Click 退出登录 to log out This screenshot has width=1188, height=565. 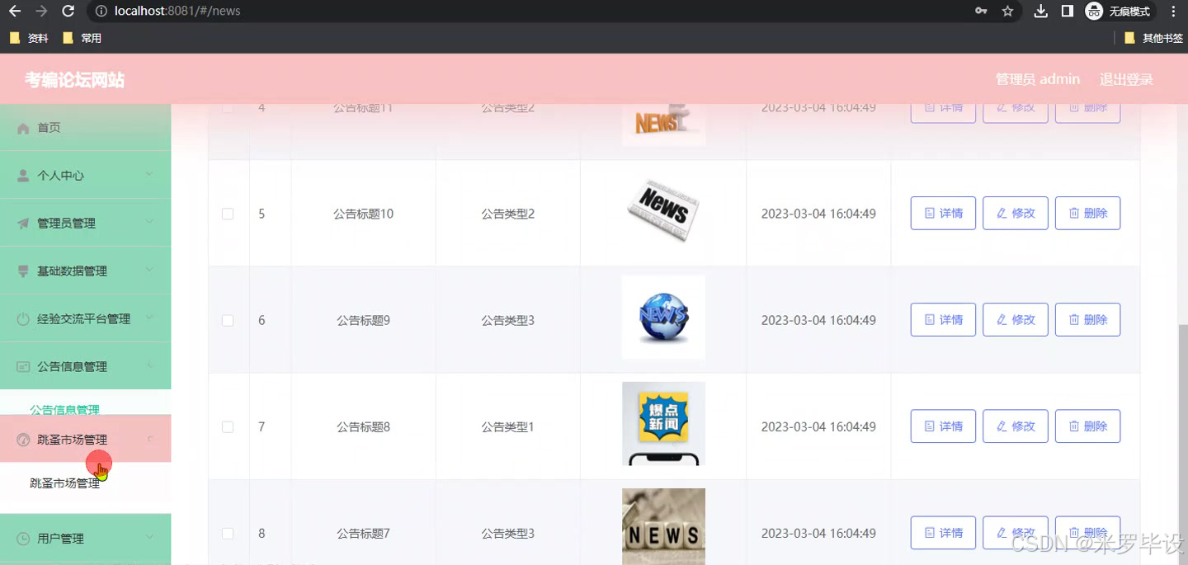(1125, 78)
